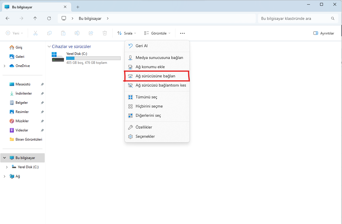Click the Cut scissors icon

tap(35, 33)
